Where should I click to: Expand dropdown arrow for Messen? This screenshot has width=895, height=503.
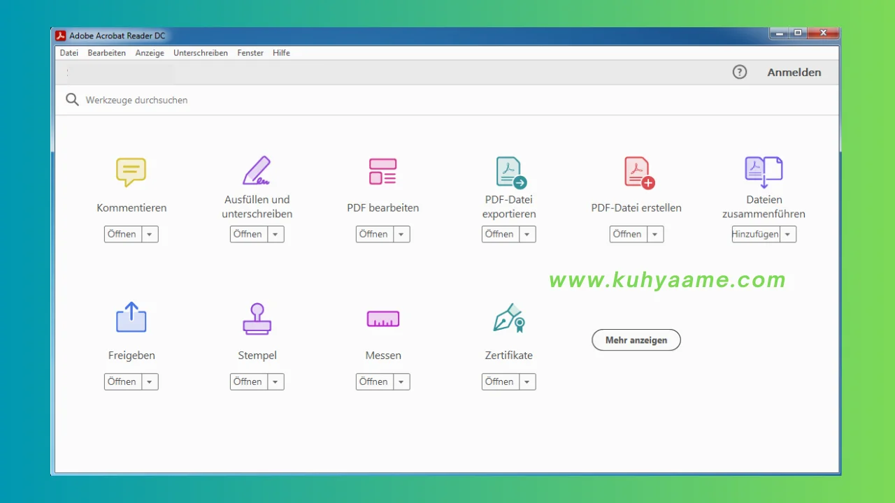click(401, 381)
